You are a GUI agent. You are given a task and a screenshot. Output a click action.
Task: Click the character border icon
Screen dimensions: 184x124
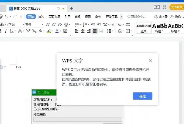[x=65, y=31]
